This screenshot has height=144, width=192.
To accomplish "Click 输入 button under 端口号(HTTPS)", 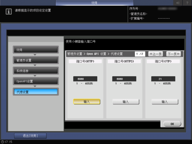I will [x=126, y=102].
